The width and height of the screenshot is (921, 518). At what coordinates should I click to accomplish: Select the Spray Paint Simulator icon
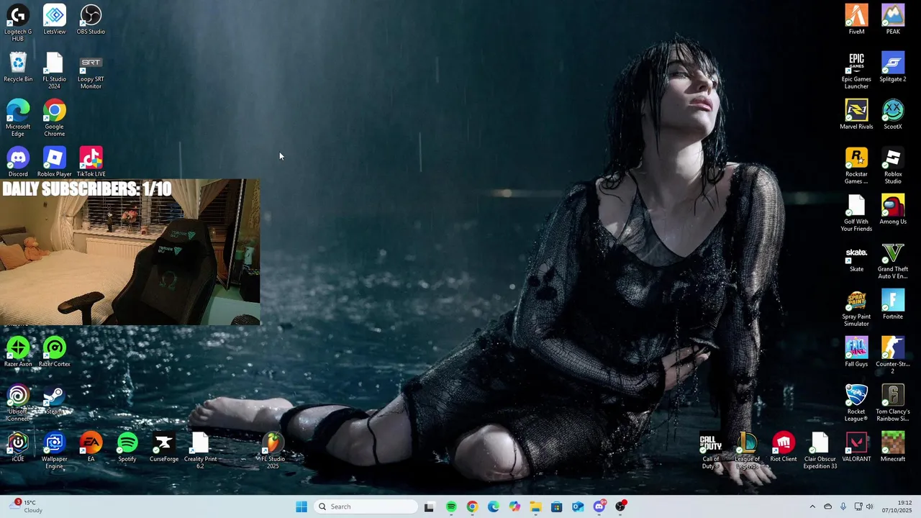tap(856, 308)
